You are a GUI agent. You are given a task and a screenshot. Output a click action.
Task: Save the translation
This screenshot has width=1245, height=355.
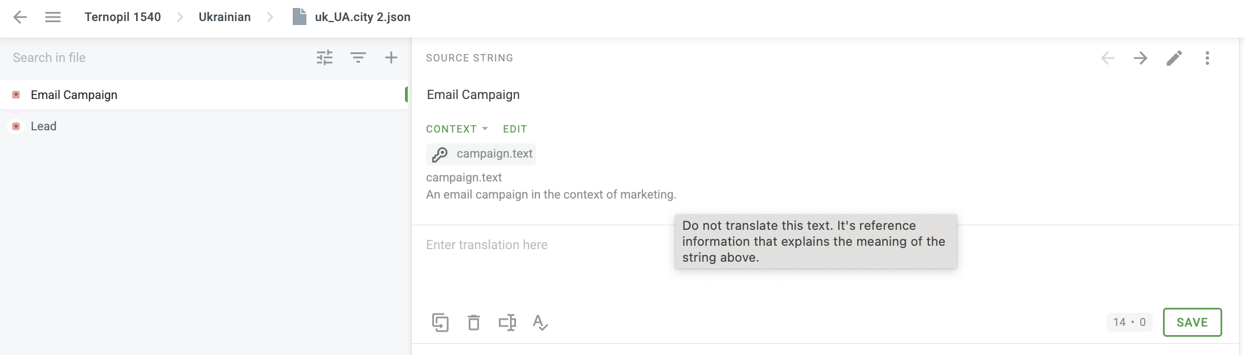tap(1193, 323)
